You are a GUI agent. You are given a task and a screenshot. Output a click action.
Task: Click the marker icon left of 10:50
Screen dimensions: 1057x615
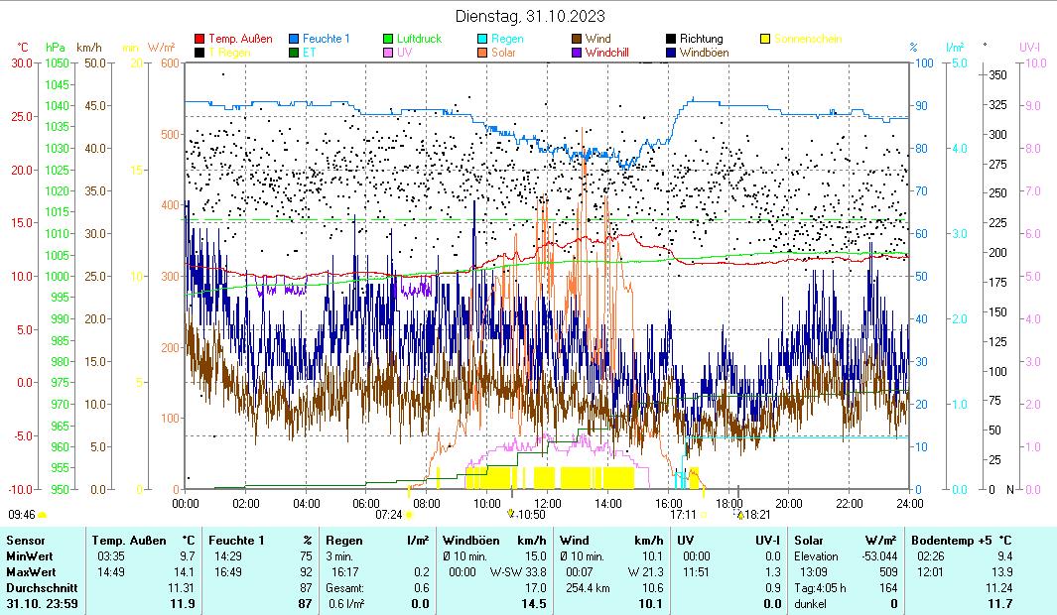[511, 513]
